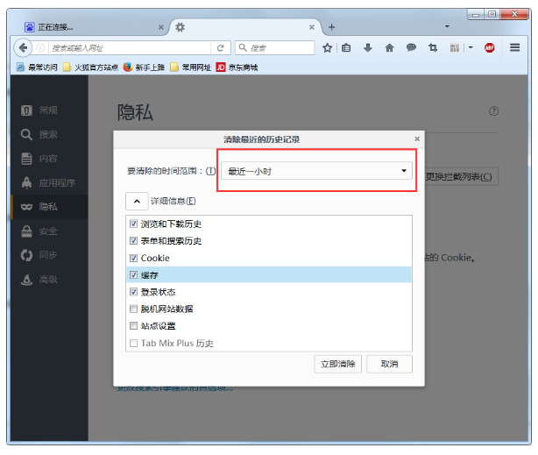Open 新手上路 bookmark
Screen dimensions: 538x455
click(x=144, y=68)
